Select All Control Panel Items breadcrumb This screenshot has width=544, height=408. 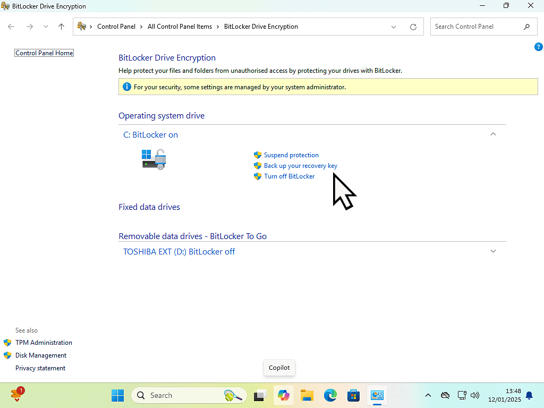point(180,27)
